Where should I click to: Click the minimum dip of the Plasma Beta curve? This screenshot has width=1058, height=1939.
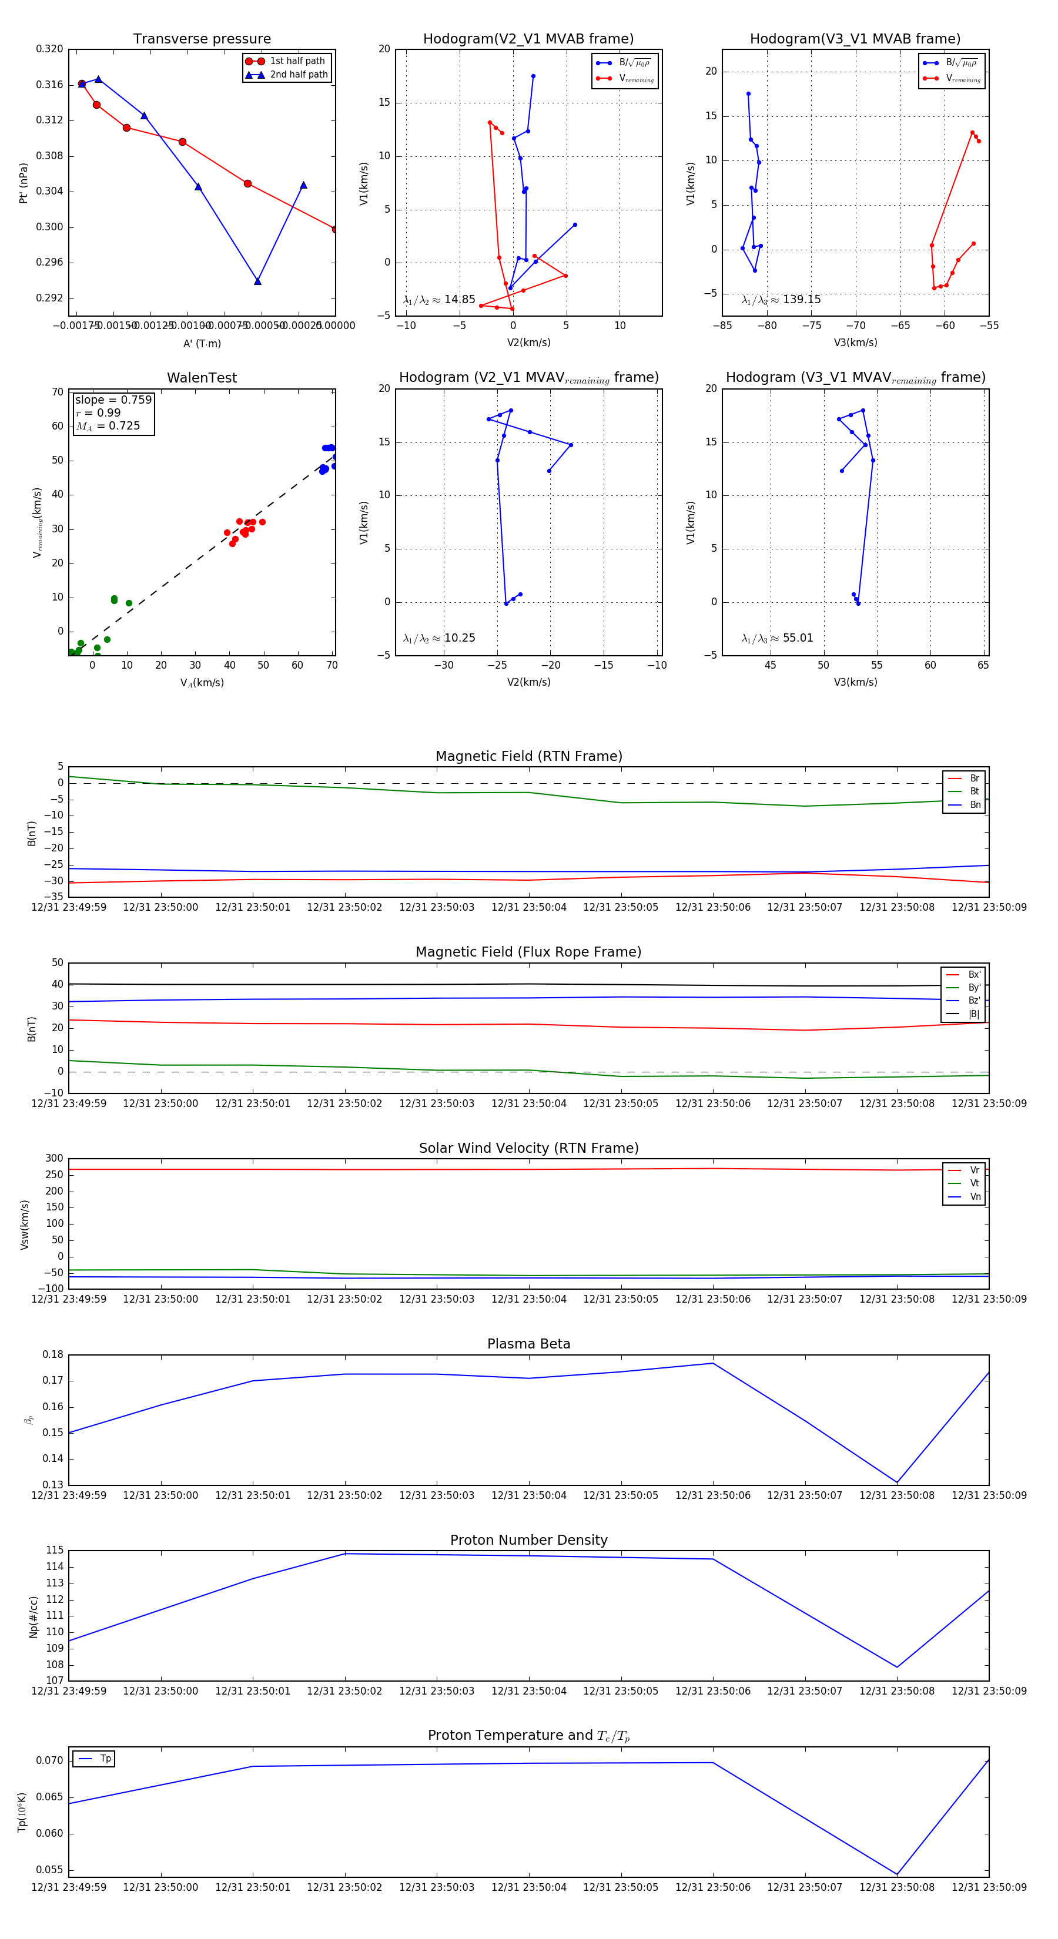click(897, 1482)
